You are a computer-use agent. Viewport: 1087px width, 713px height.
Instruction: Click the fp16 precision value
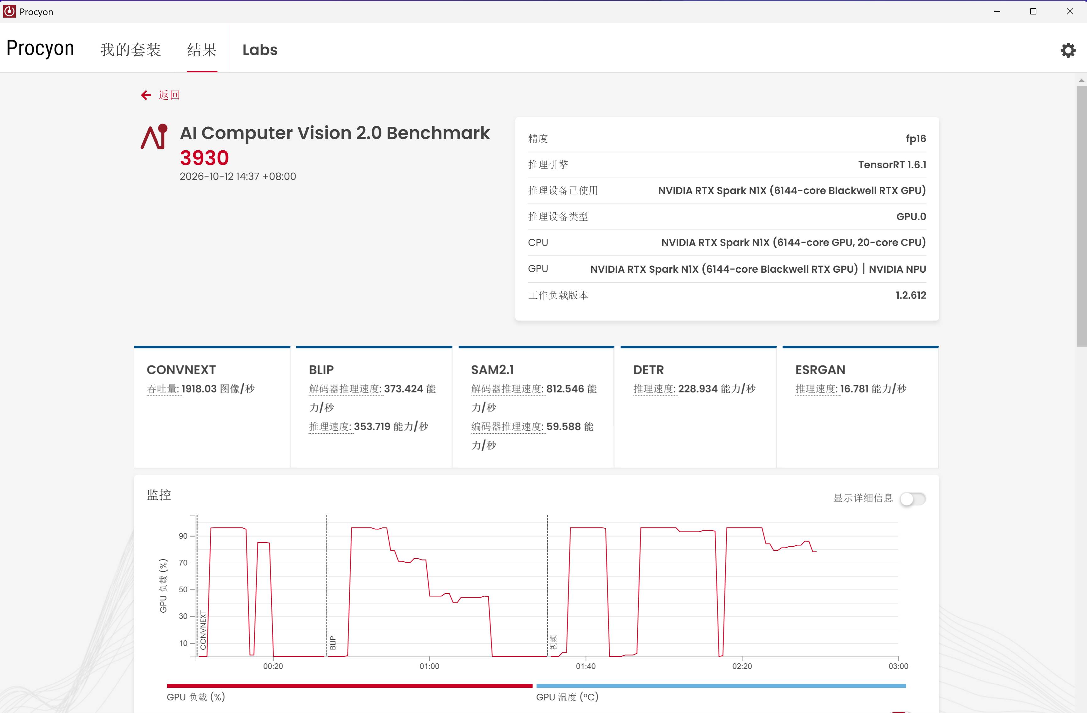pyautogui.click(x=916, y=138)
